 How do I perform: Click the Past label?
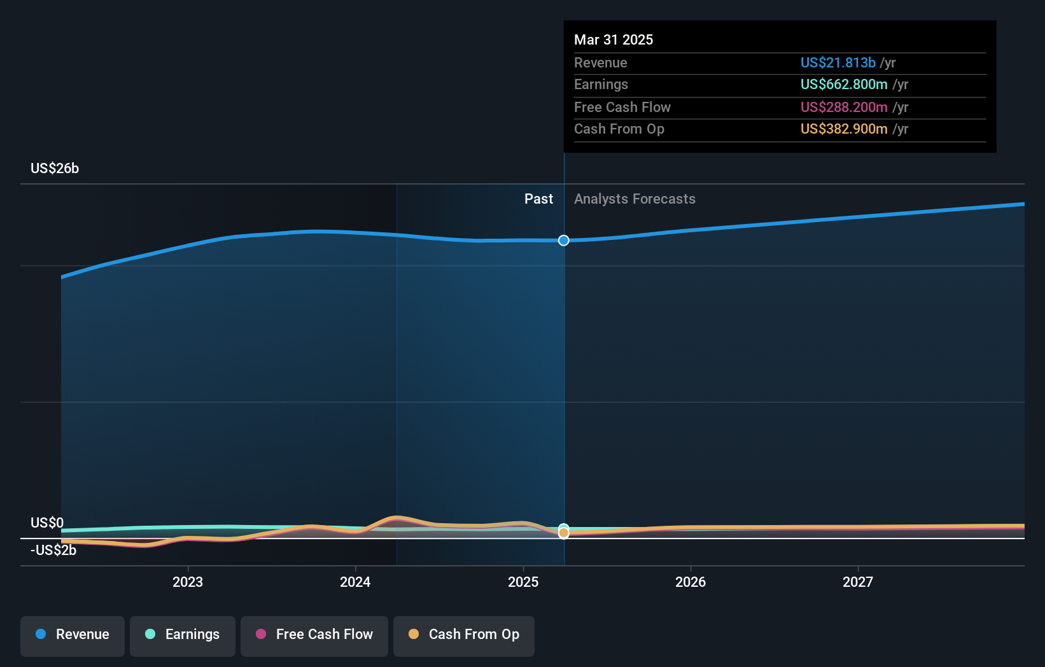coord(538,199)
